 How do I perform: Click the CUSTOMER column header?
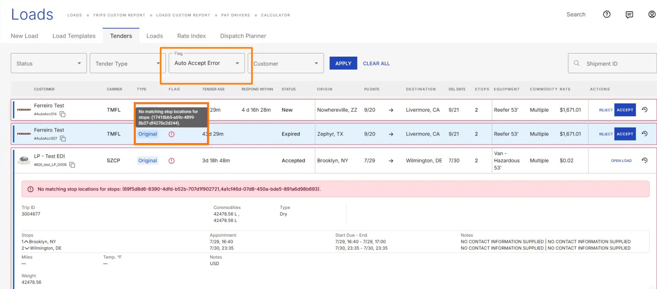(x=44, y=89)
